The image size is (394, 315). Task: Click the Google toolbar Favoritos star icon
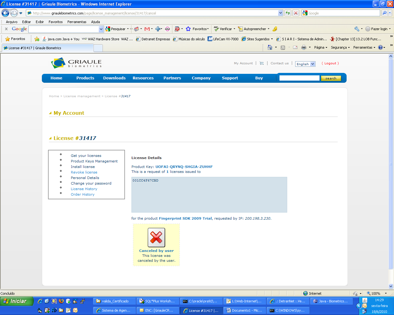(188, 29)
